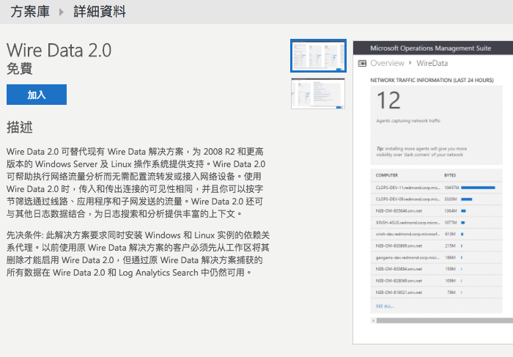Click Agents capturing network traffic label
The image size is (513, 357).
[x=408, y=121]
